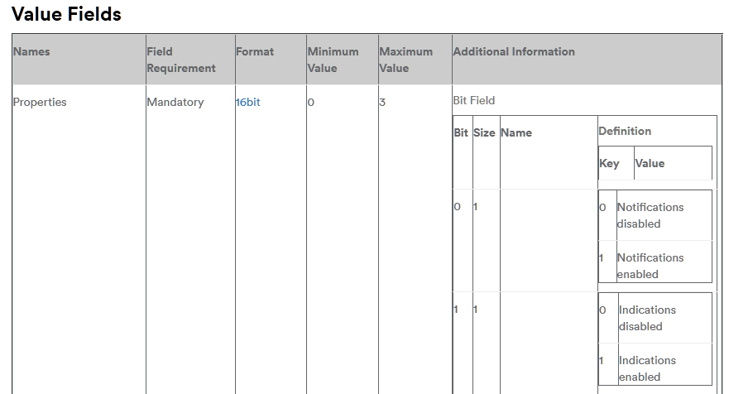Viewport: 729px width, 394px height.
Task: Select the Notifications enabled entry
Action: click(x=650, y=266)
